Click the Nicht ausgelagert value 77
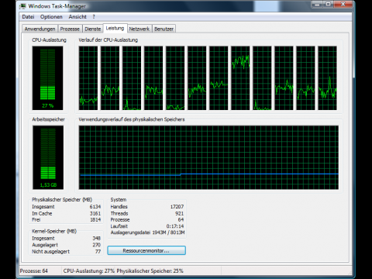The width and height of the screenshot is (372, 279). tap(98, 251)
